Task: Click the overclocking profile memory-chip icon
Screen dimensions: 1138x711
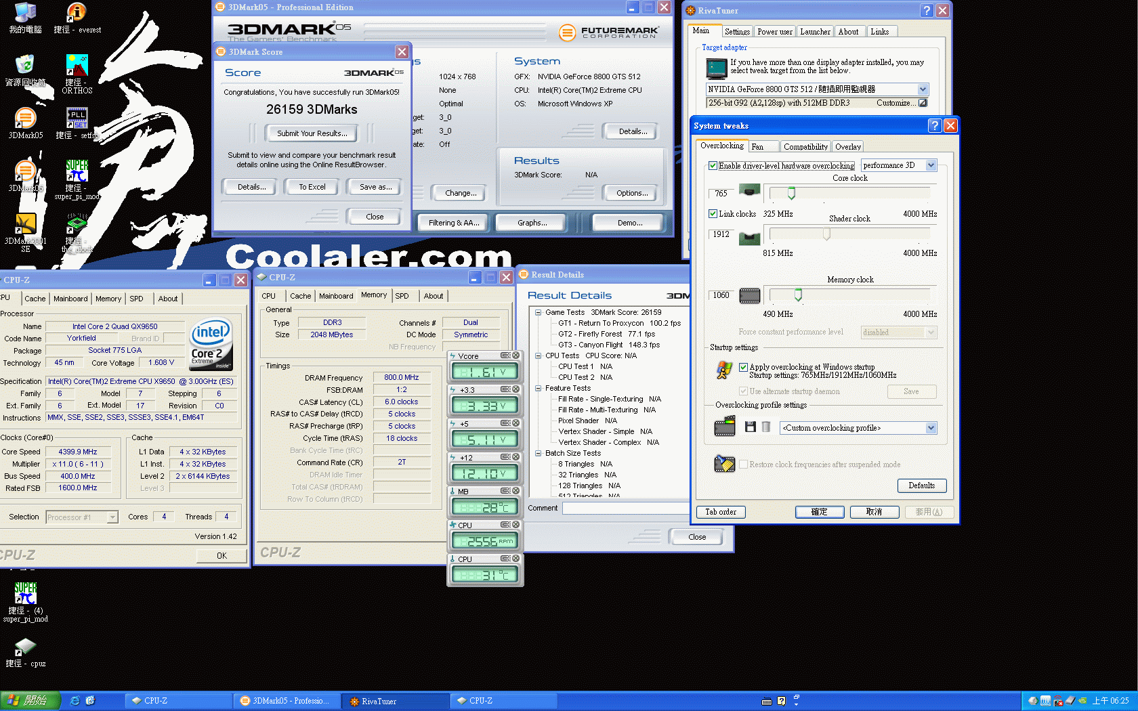Action: click(725, 427)
